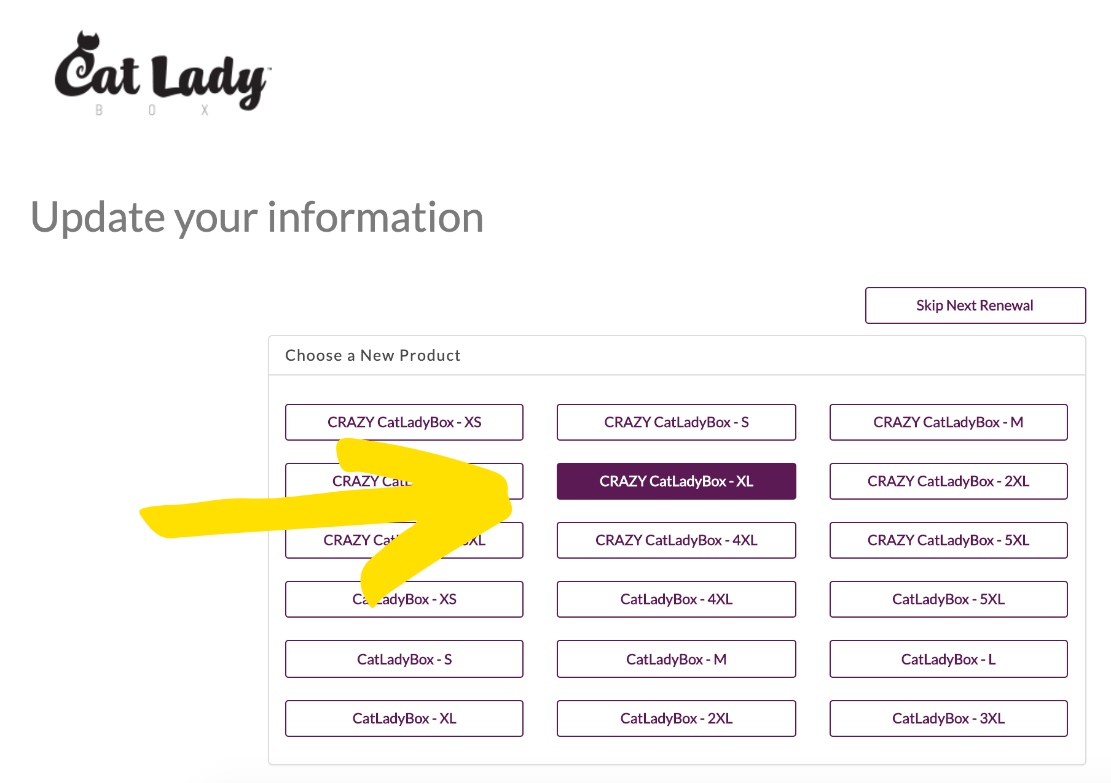Viewport: 1111px width, 783px height.
Task: Select CRAZY CatLadyBox - XS product
Action: click(404, 422)
